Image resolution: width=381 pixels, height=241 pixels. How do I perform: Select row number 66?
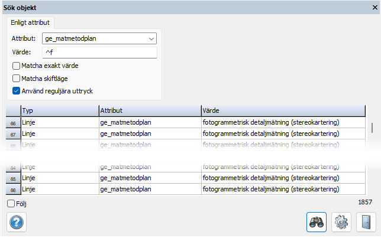pos(13,123)
